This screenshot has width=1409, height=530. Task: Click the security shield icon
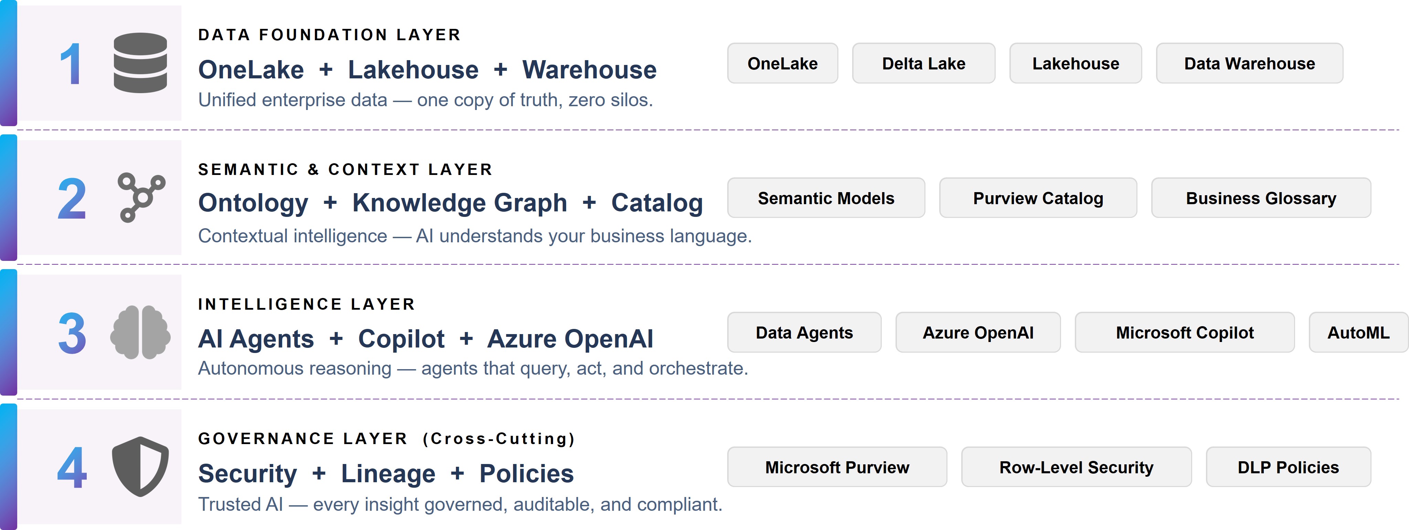point(140,466)
